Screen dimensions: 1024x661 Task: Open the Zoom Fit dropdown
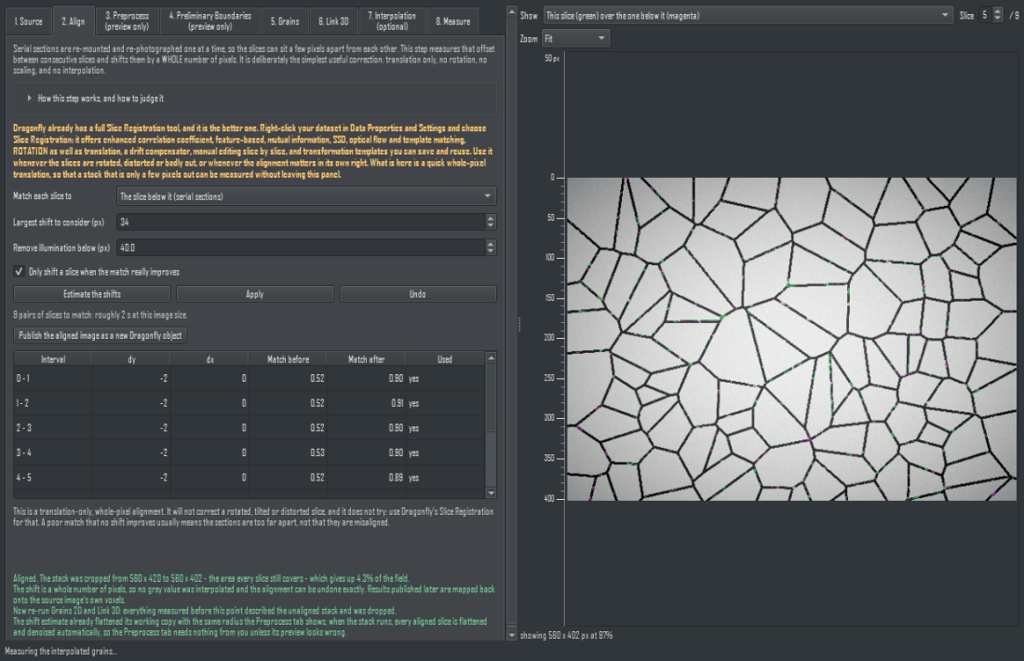[576, 38]
